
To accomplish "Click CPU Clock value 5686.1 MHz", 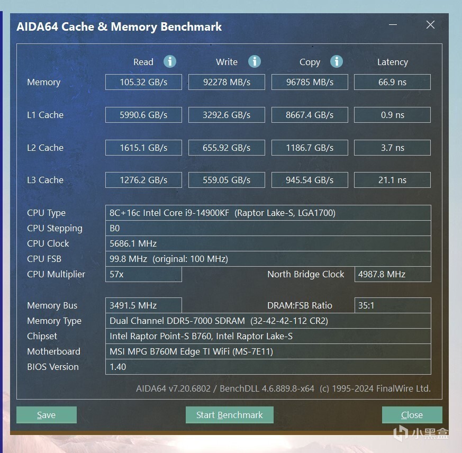I will pos(268,243).
